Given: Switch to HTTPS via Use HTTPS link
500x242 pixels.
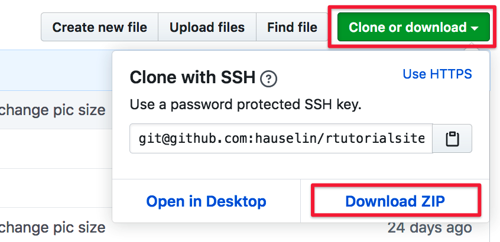Looking at the screenshot, I should coord(437,74).
